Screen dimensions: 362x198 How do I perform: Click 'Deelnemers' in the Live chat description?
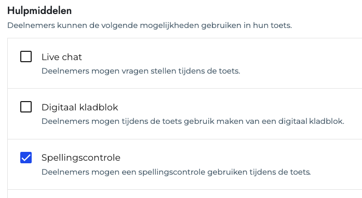click(x=65, y=71)
